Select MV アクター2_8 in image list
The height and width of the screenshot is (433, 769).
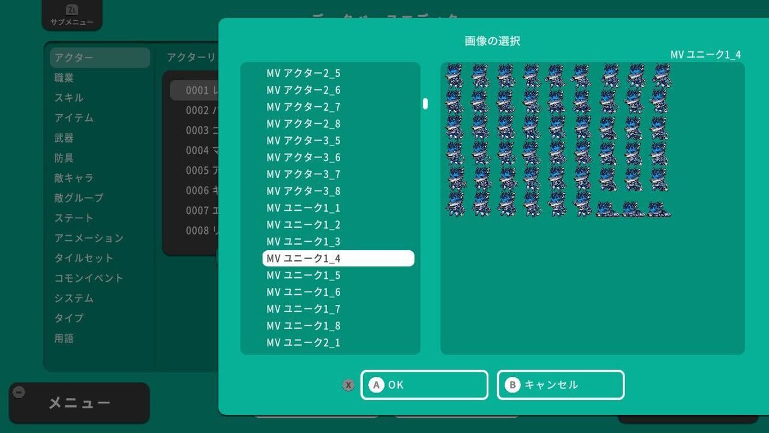[x=338, y=124]
